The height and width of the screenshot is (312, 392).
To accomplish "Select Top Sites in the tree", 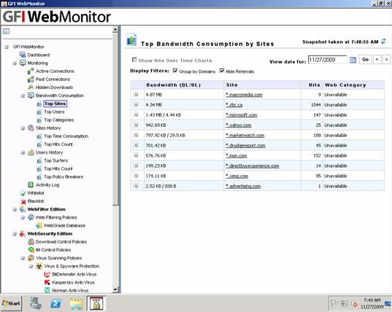I will point(55,104).
